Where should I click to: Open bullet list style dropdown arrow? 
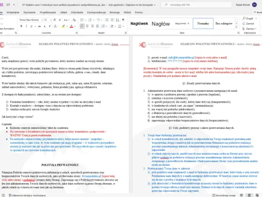coord(85,20)
